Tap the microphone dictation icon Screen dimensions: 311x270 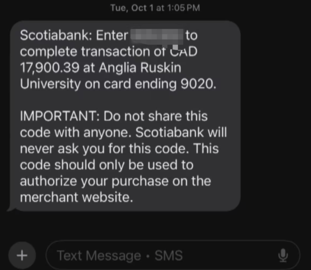coord(283,256)
